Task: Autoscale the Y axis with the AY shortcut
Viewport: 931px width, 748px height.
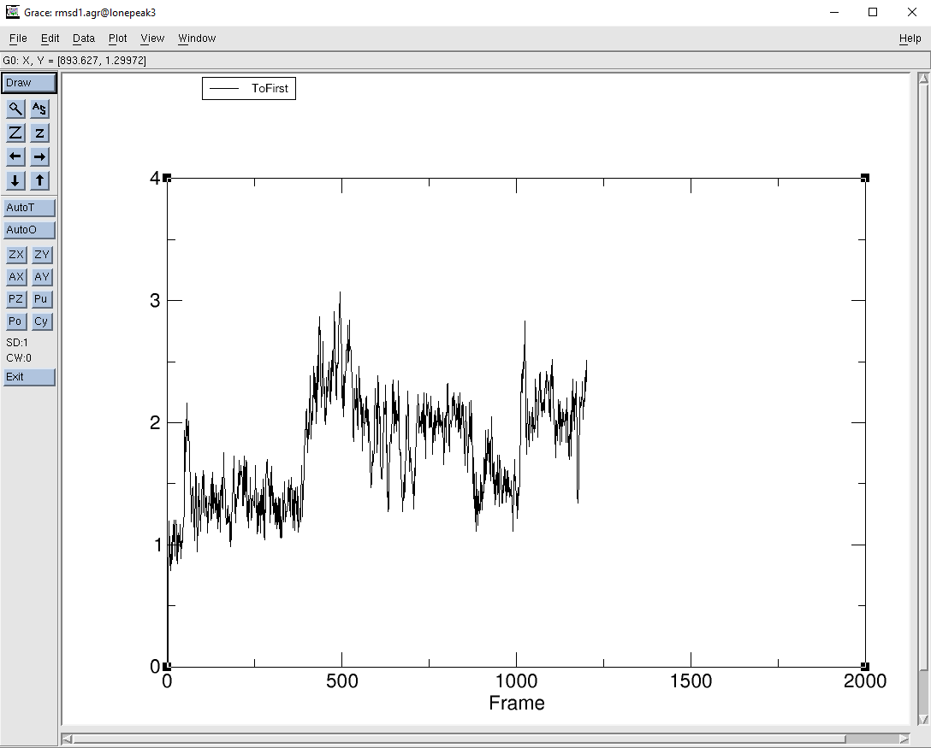Action: [x=40, y=277]
